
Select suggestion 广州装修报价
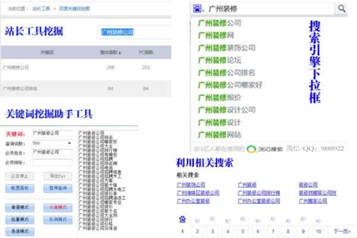[x=220, y=98]
